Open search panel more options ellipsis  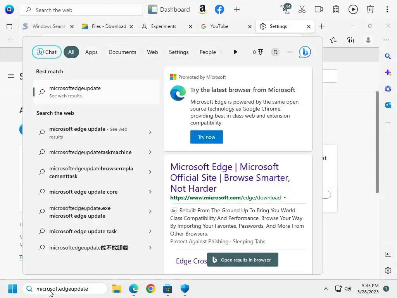(x=290, y=52)
